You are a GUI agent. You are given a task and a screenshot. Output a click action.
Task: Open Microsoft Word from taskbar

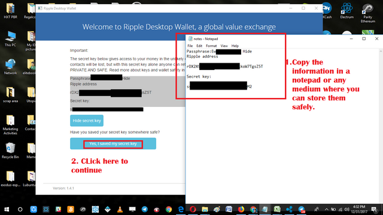(229, 210)
